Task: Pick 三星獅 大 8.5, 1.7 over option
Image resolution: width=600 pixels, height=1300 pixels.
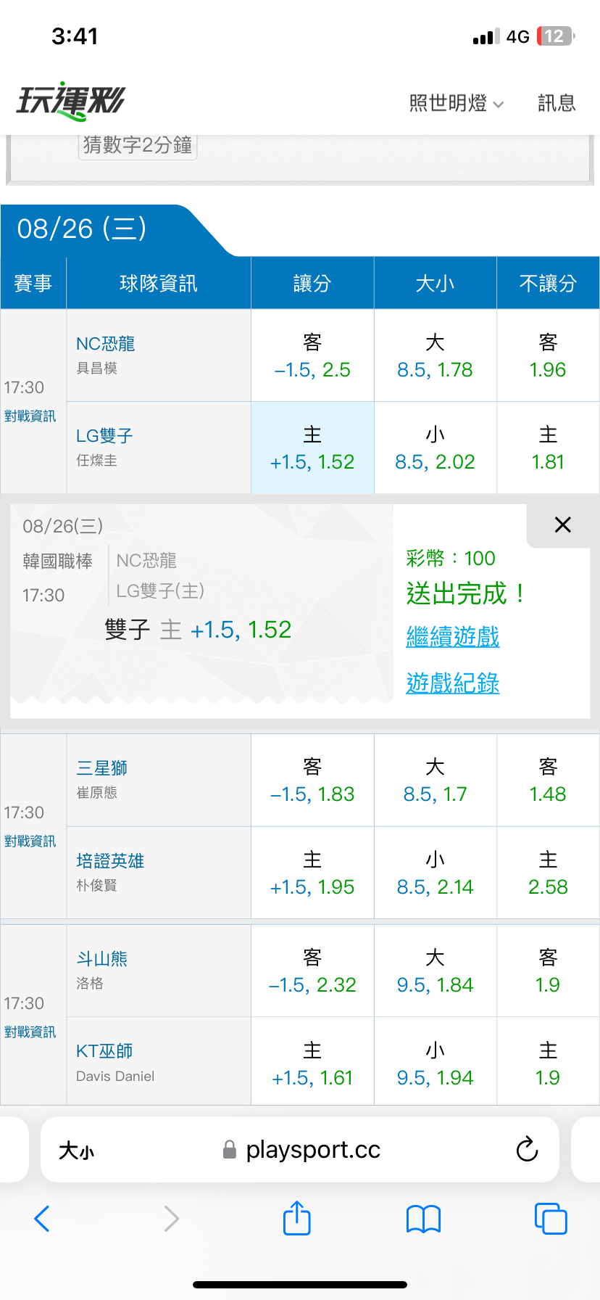Action: (435, 781)
